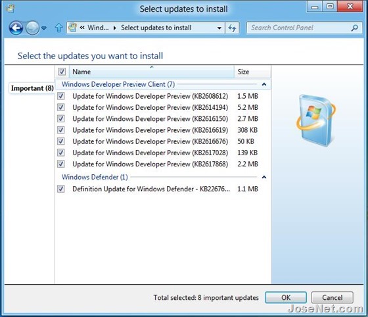Screen dimensions: 368x317
Task: Click the OK button
Action: (286, 297)
